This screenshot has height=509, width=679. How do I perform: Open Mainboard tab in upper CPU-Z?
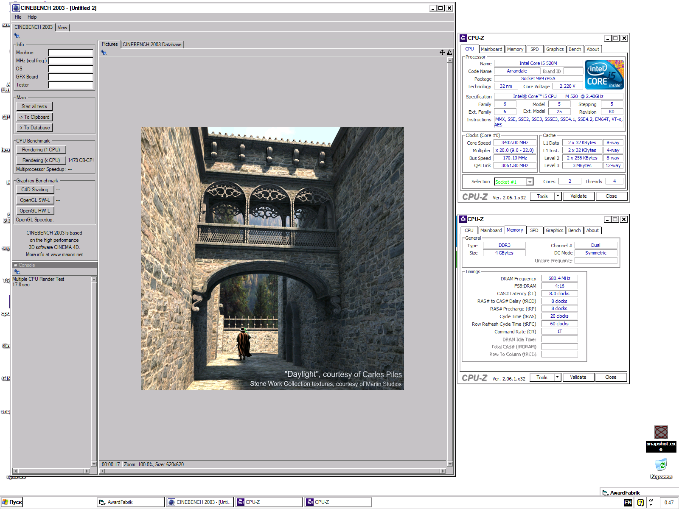pos(491,49)
